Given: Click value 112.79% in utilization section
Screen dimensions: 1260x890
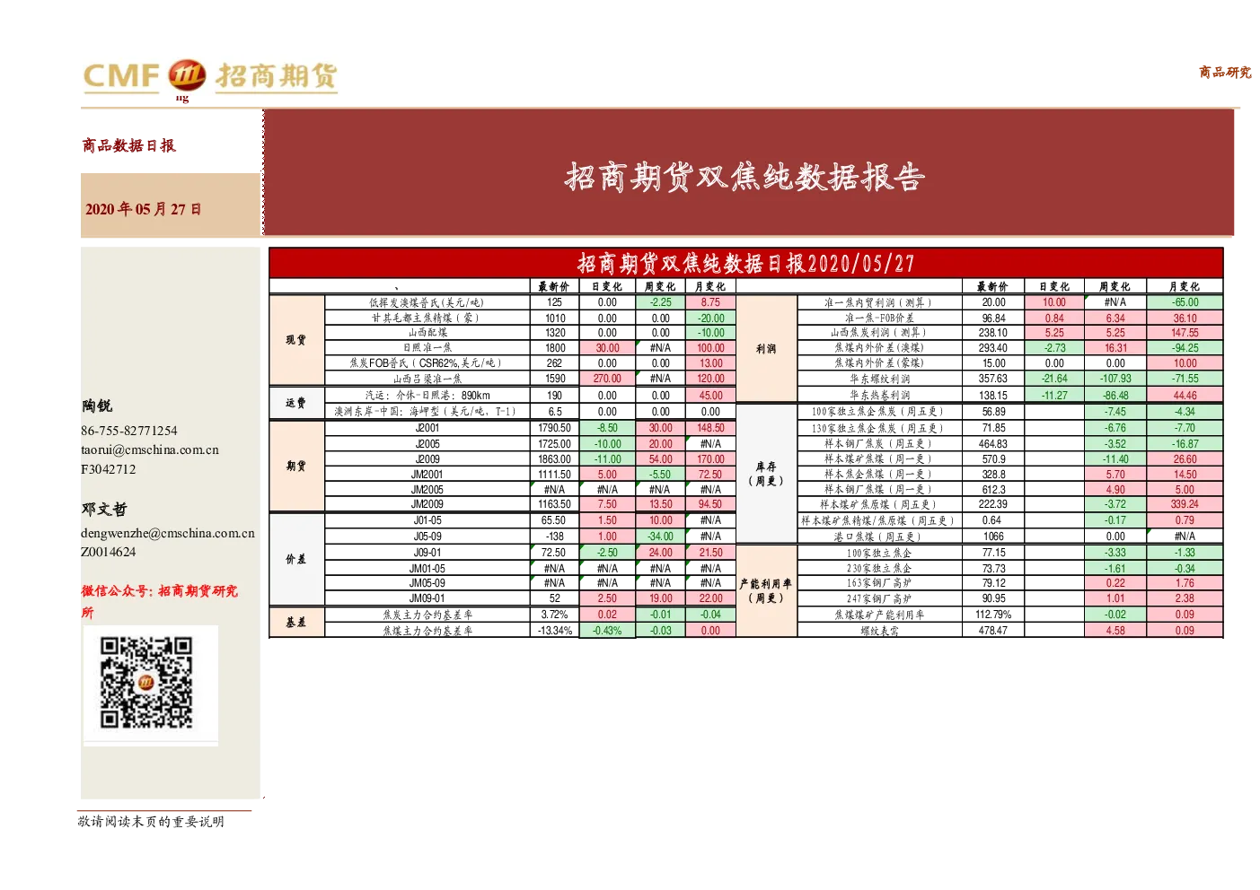Looking at the screenshot, I should [993, 615].
